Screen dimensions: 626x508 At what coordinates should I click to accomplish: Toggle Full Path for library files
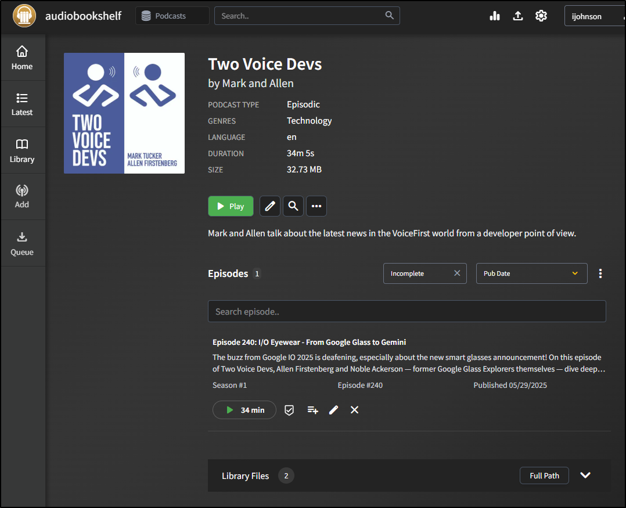(544, 475)
